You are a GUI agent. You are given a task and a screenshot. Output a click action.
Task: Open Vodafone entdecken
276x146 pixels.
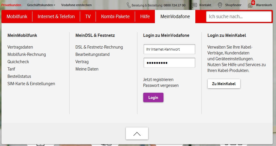click(x=76, y=5)
